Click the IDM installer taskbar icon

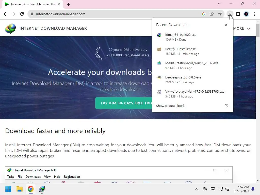tap(42, 189)
